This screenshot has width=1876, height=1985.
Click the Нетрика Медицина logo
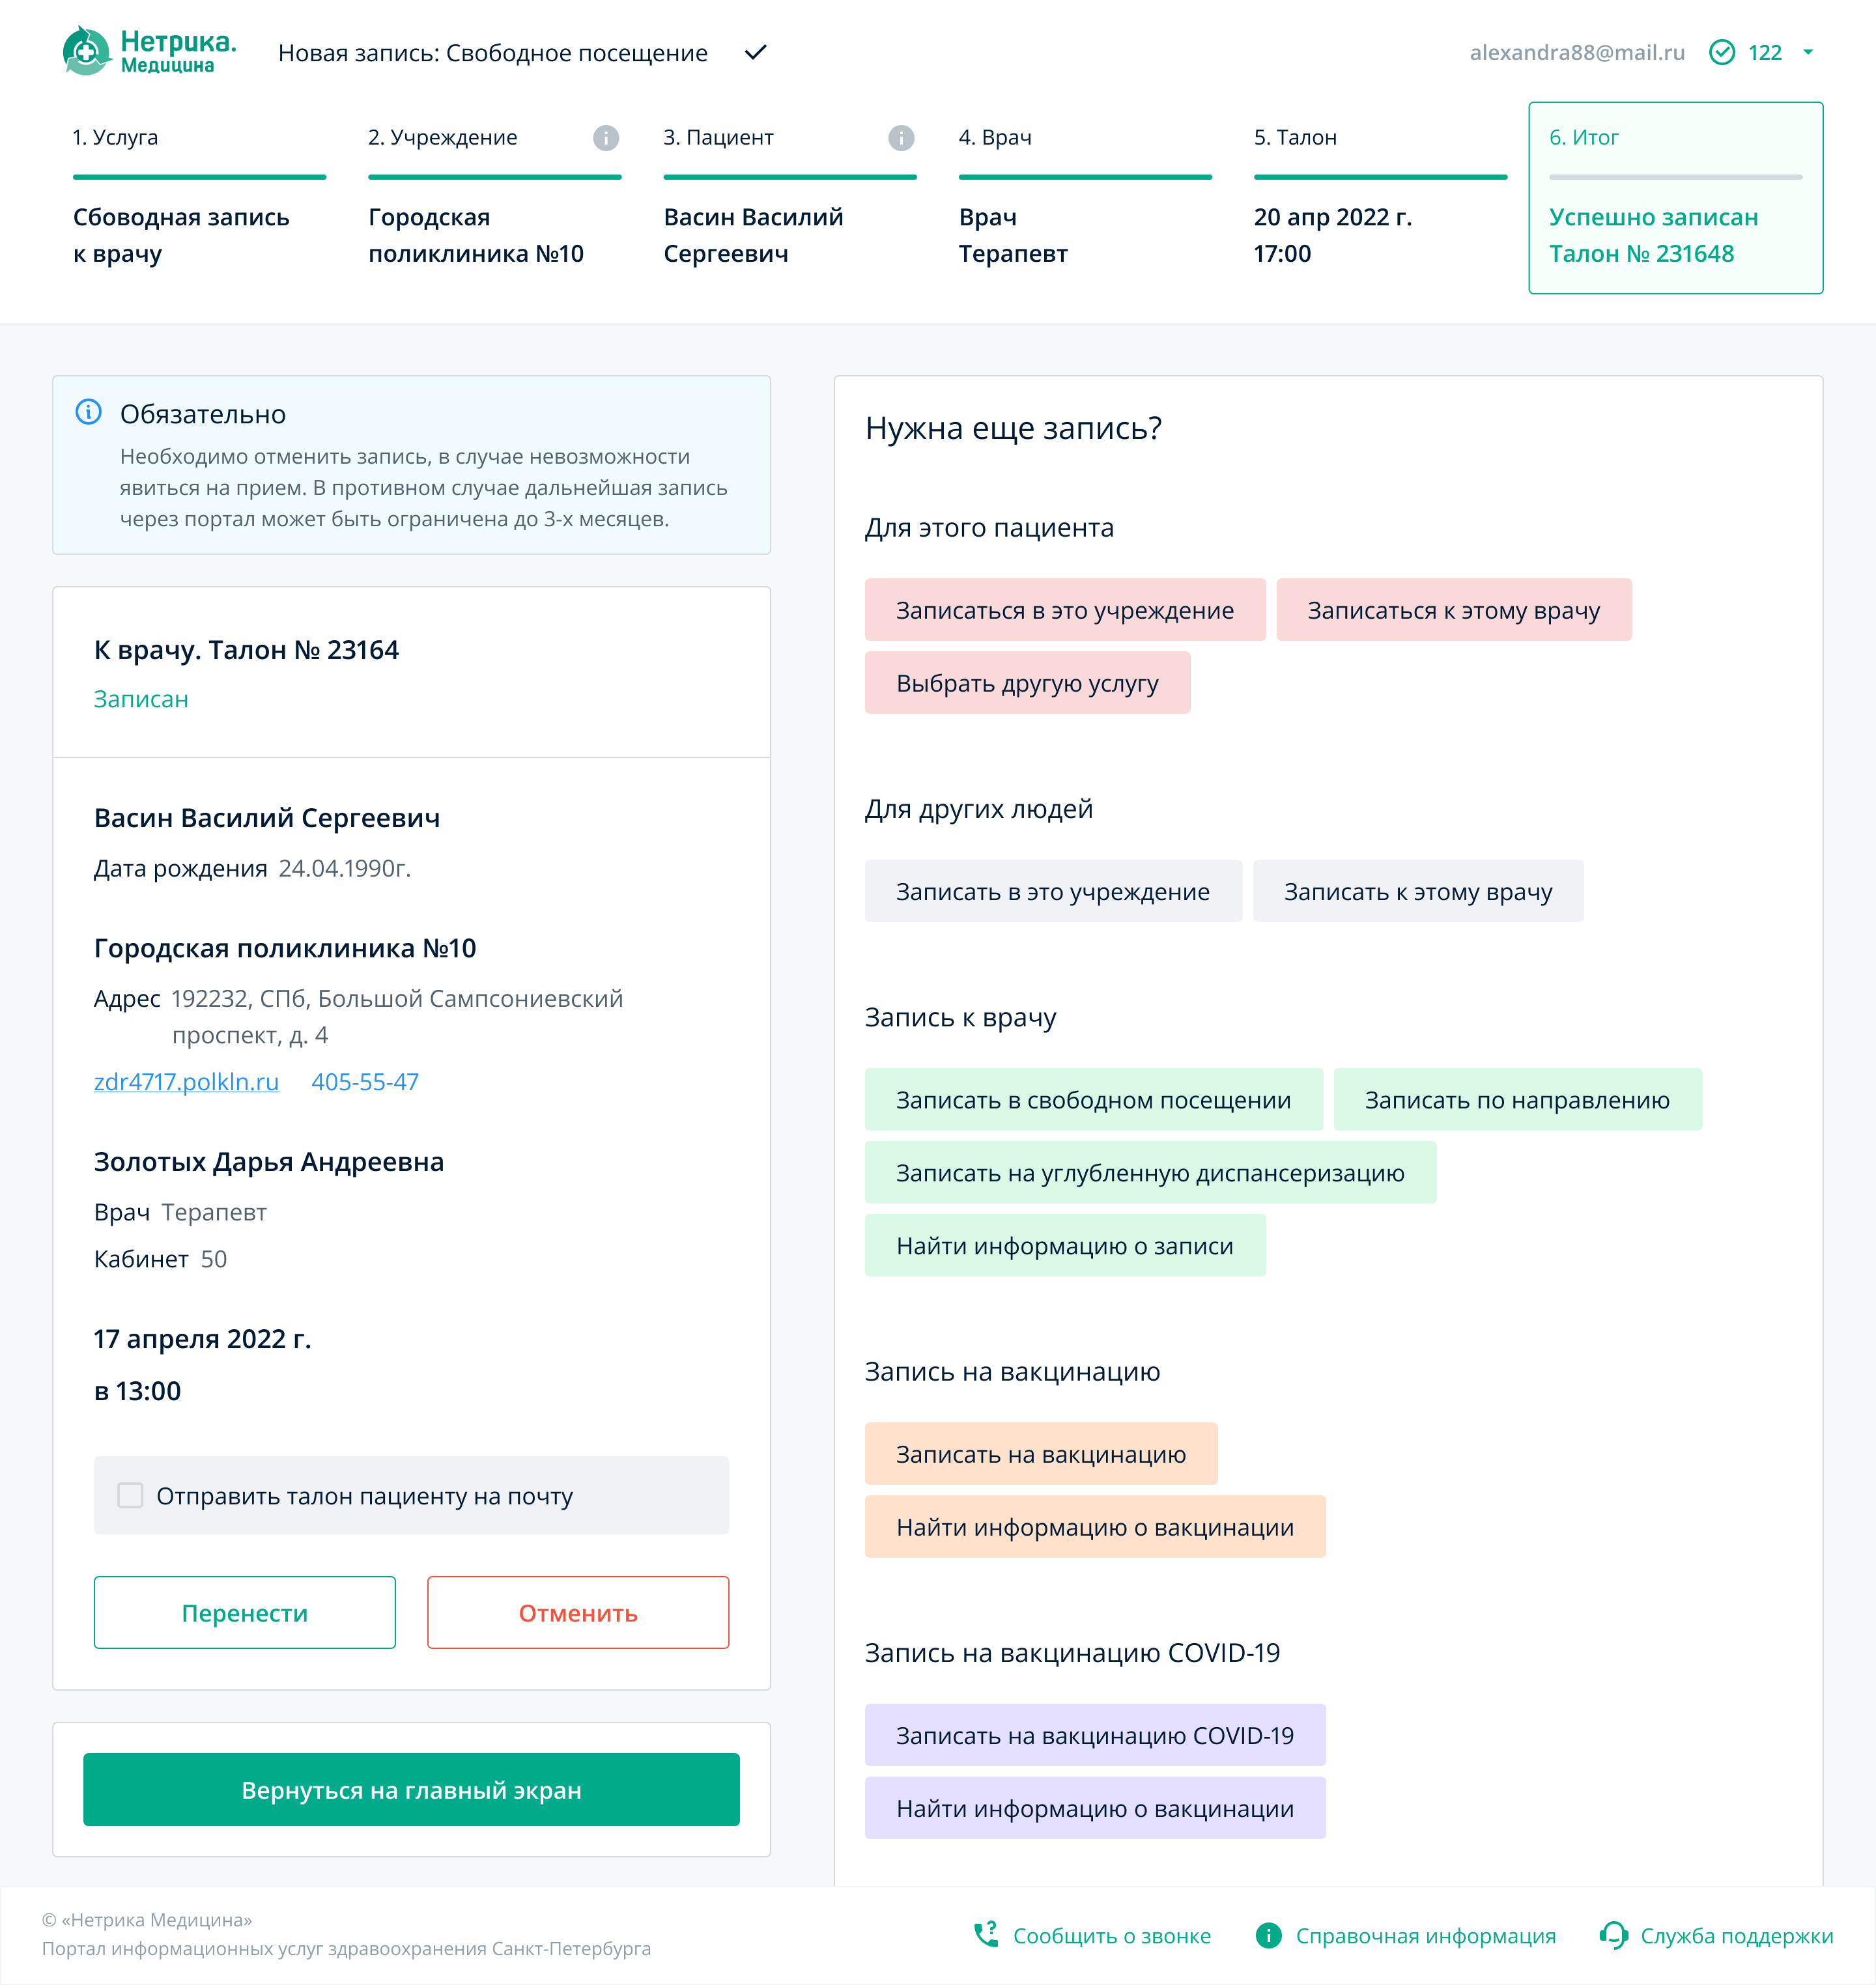[149, 51]
